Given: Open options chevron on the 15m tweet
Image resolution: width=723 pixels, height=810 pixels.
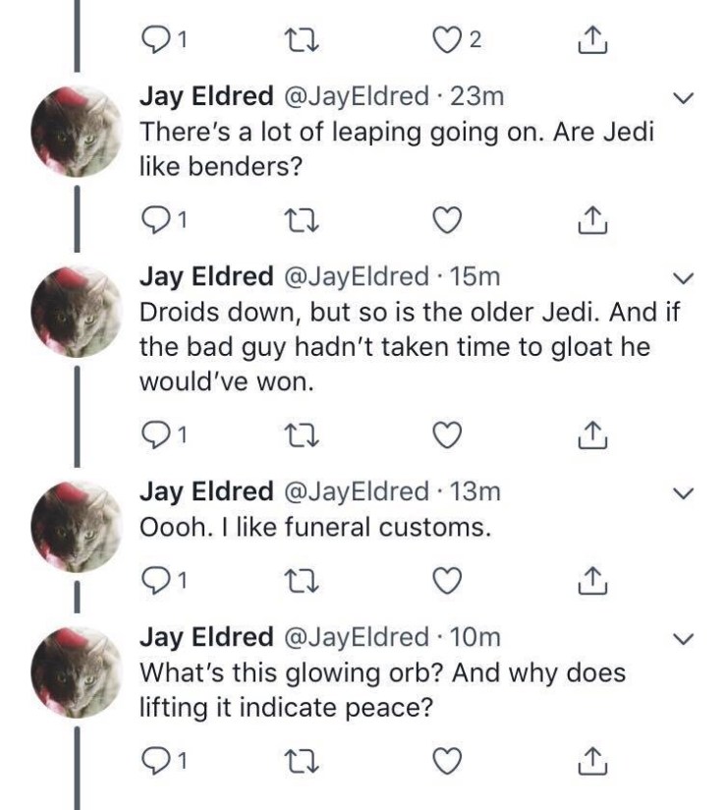Looking at the screenshot, I should coord(686,277).
